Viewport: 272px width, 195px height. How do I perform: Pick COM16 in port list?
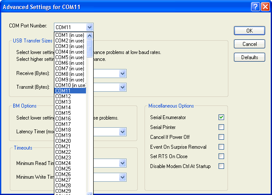click(x=70, y=119)
